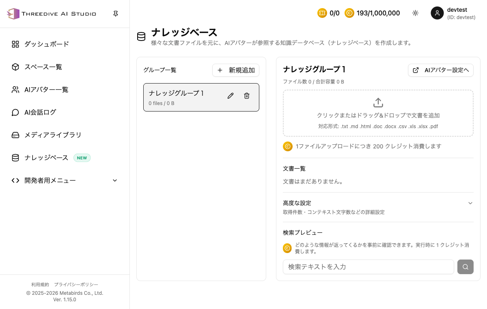The height and width of the screenshot is (309, 487).
Task: Click the ファイル数 0 / 合計容量 0 B text
Action: click(313, 82)
